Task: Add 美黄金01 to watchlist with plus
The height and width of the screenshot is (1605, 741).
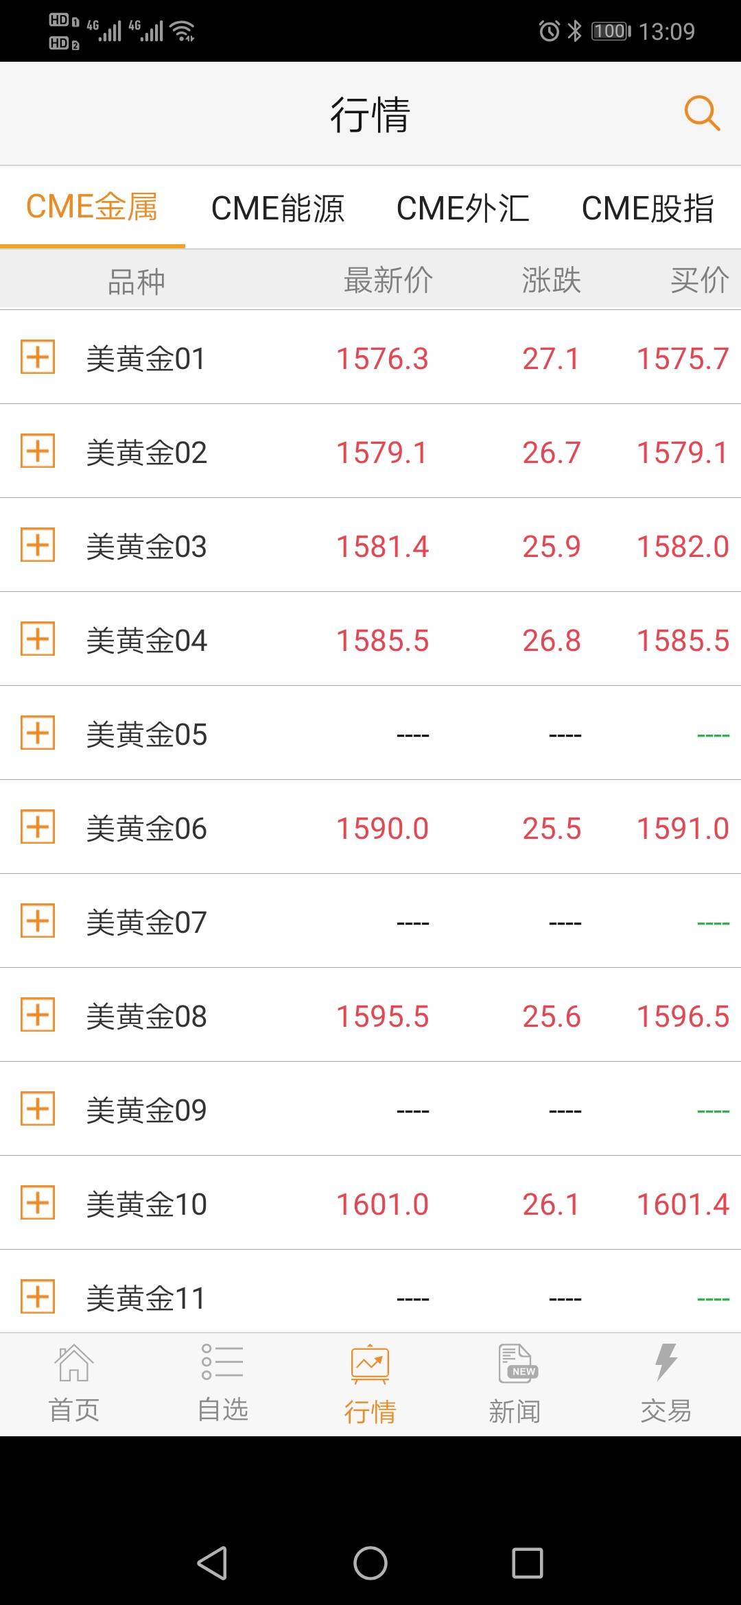Action: point(38,357)
